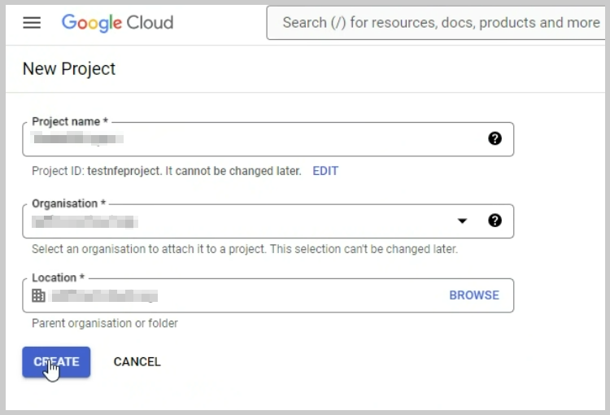Open help for Organisation field

click(x=495, y=221)
